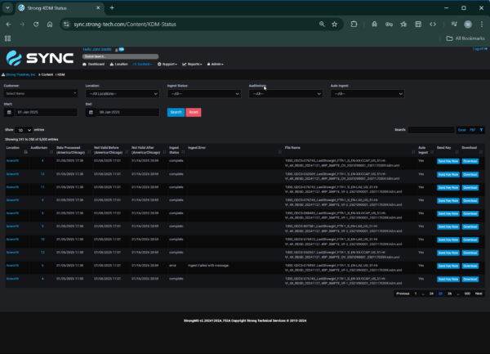Open the Start date calendar icon
Screen dimensions: 490x354
pos(8,111)
